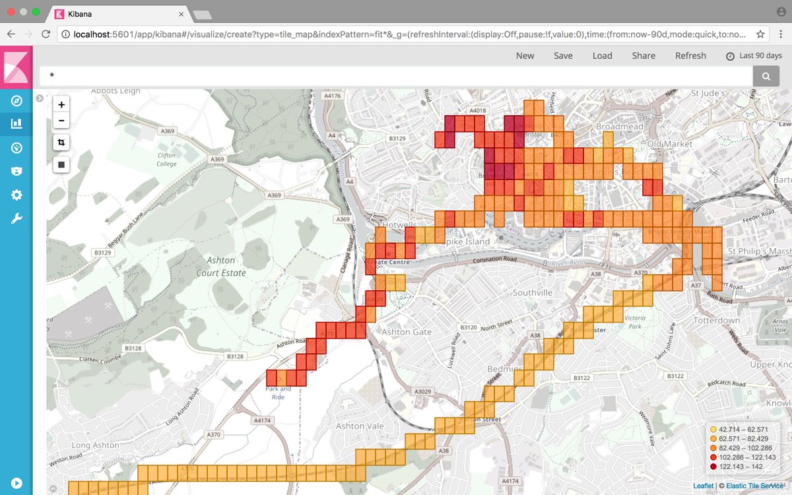
Task: Click the search magnifier button
Action: tap(766, 77)
